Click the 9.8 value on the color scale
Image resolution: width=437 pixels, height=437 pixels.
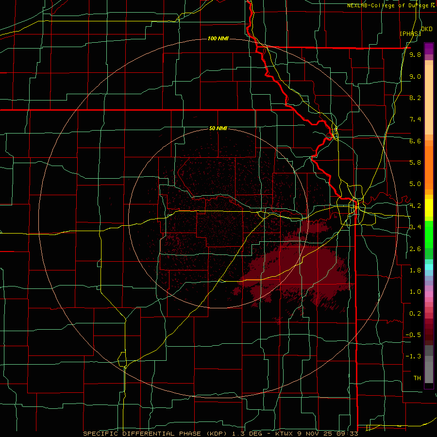point(415,54)
